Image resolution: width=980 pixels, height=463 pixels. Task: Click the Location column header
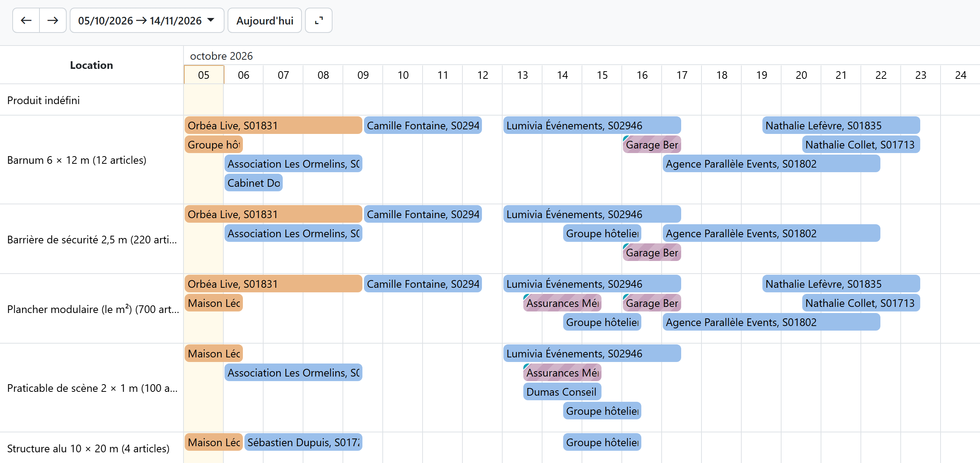(x=92, y=65)
